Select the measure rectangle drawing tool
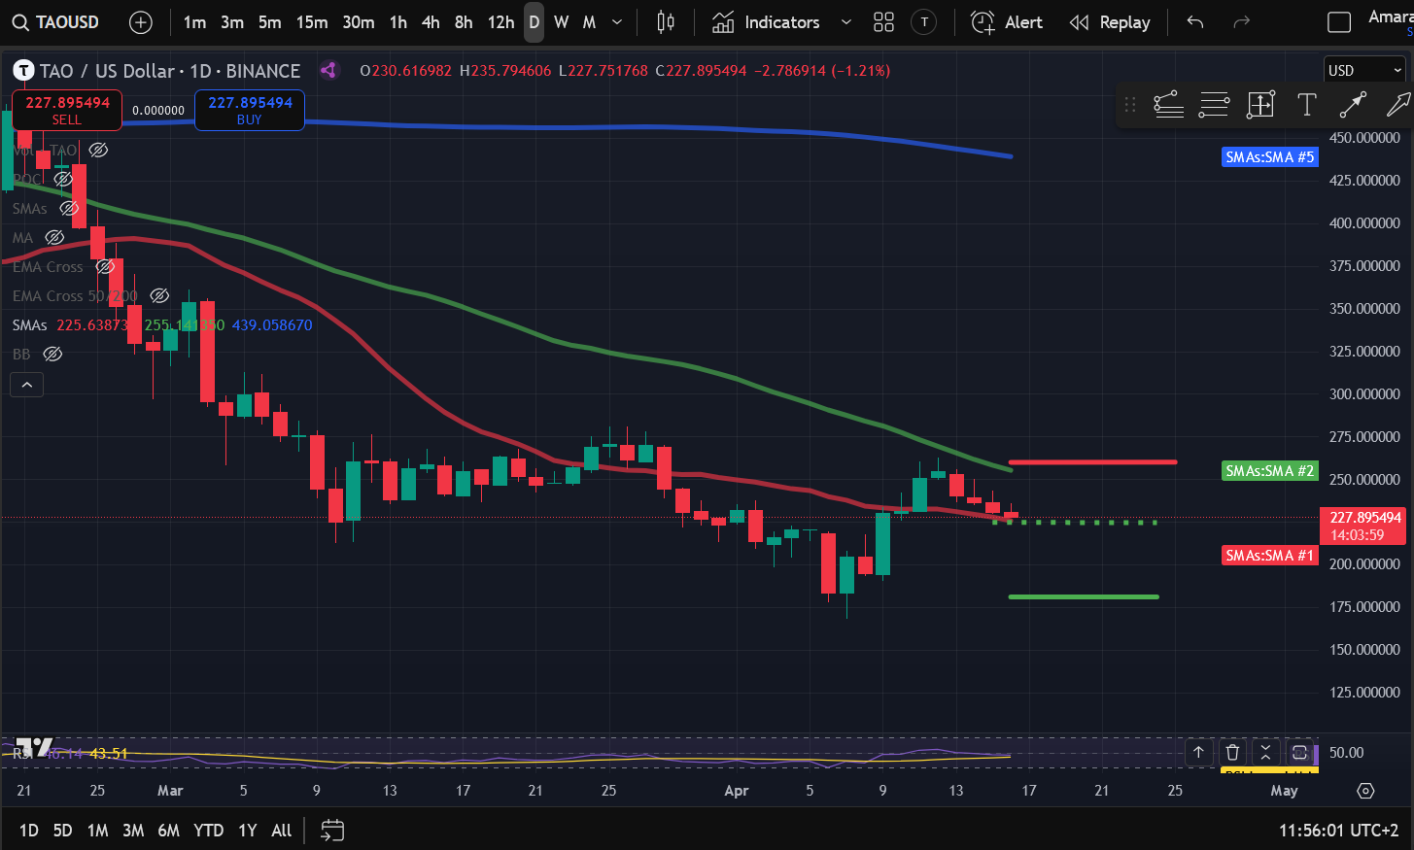1414x850 pixels. [1260, 105]
